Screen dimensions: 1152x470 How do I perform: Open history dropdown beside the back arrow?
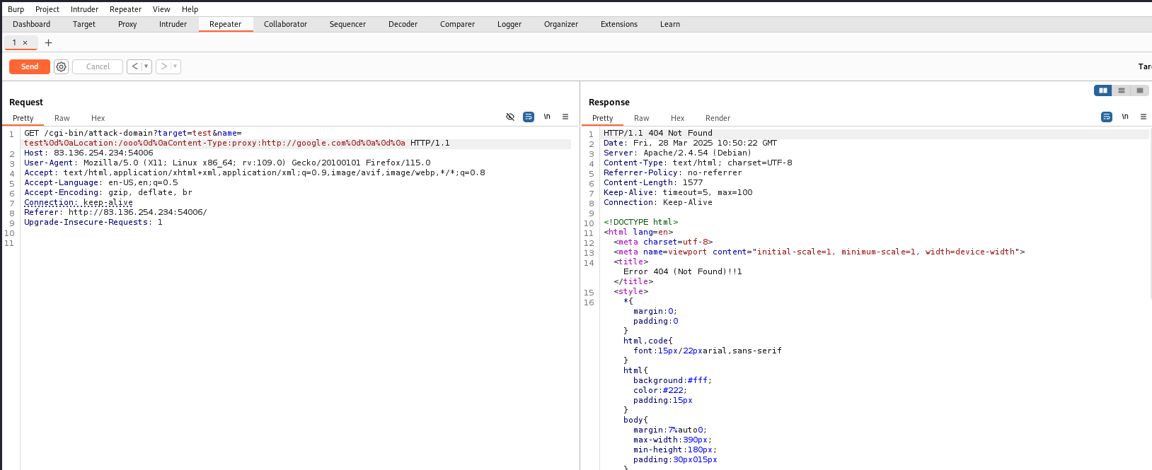(146, 66)
